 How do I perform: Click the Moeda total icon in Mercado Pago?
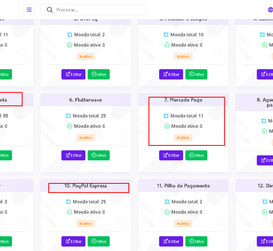166,116
